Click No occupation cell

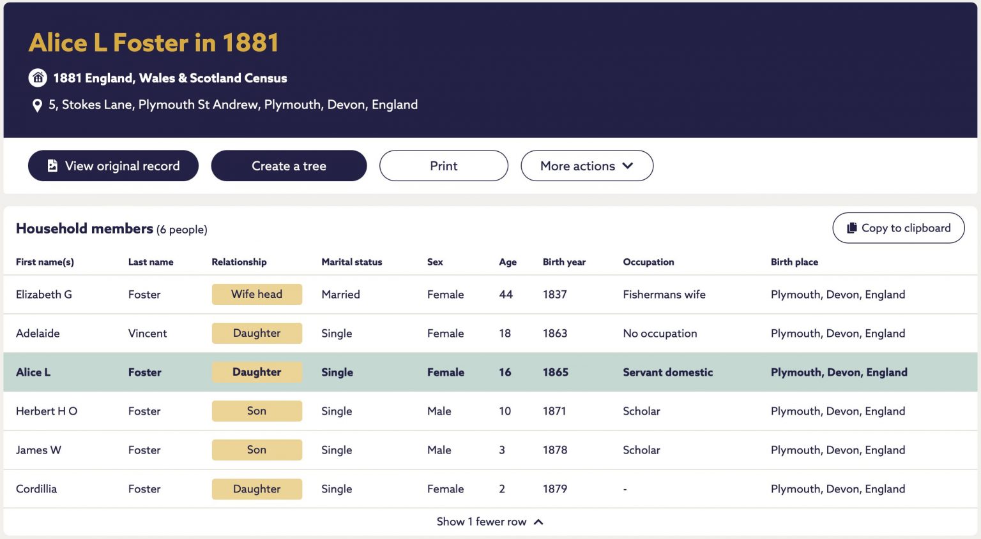pyautogui.click(x=660, y=334)
